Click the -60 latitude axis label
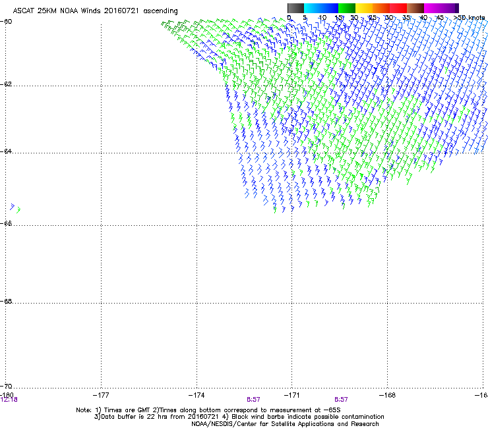 (x=6, y=22)
